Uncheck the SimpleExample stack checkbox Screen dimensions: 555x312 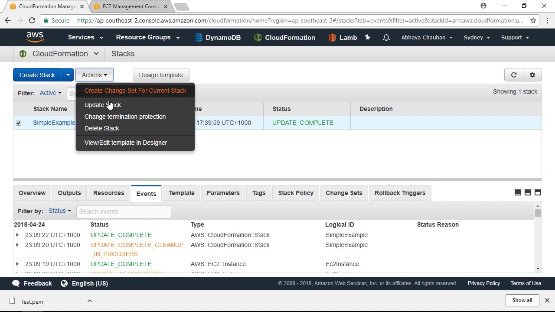coord(19,123)
